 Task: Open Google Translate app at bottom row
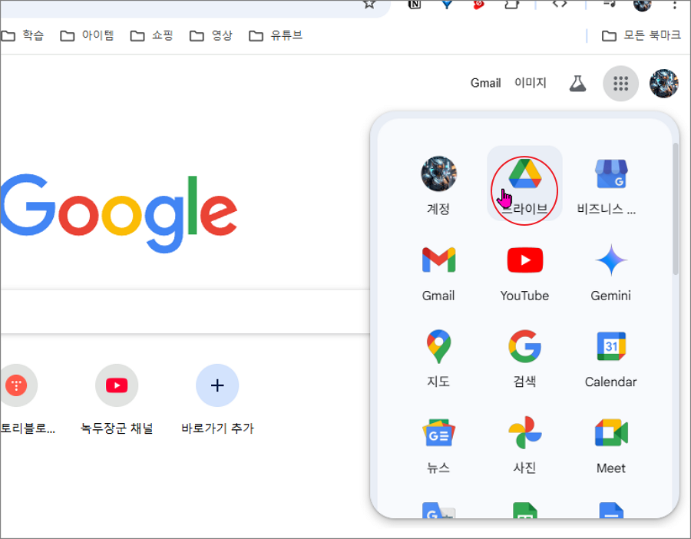point(438,510)
